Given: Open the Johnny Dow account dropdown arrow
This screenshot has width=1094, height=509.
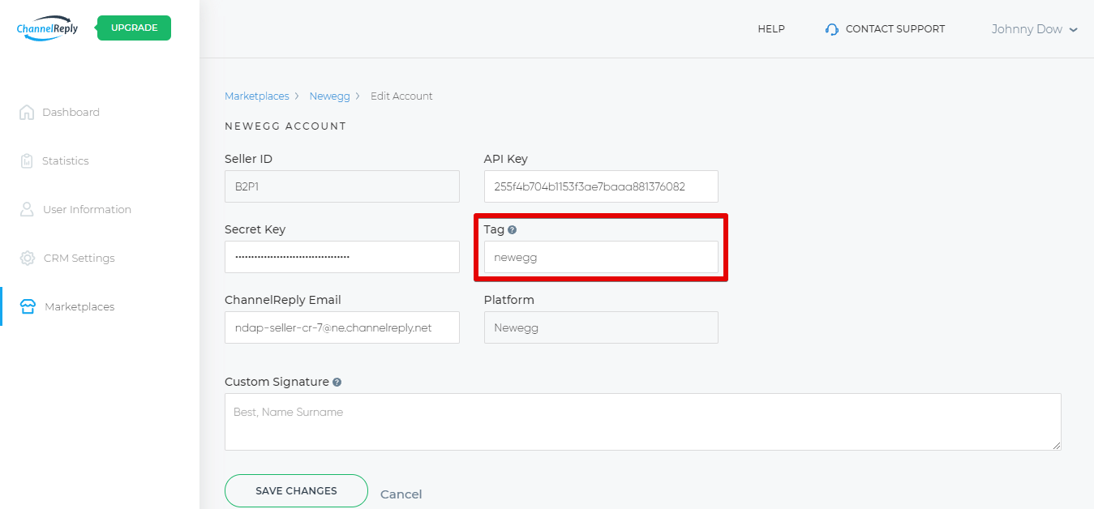Looking at the screenshot, I should (1074, 30).
